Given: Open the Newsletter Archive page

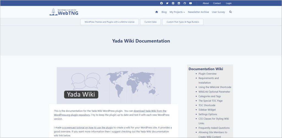Looking at the screenshot, I should (198, 12).
